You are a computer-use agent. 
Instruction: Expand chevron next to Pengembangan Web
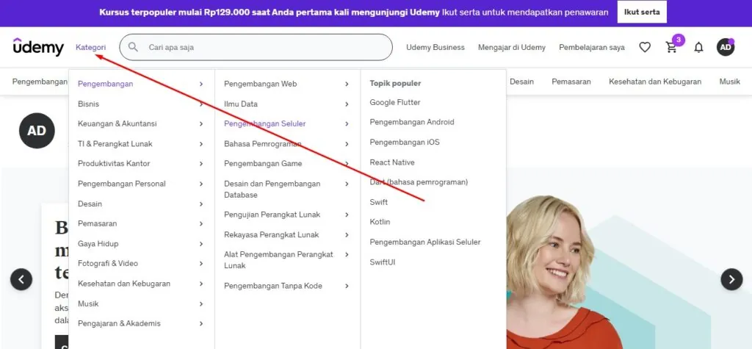pos(347,84)
